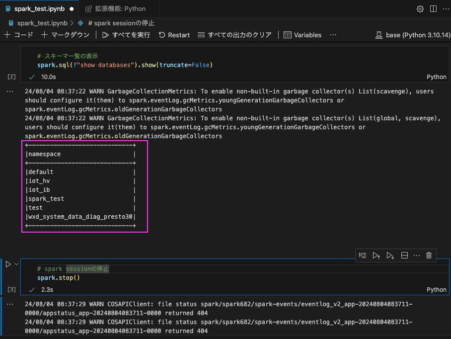Click the '# spark sessionの停止' comment line
The height and width of the screenshot is (339, 451).
pyautogui.click(x=73, y=269)
